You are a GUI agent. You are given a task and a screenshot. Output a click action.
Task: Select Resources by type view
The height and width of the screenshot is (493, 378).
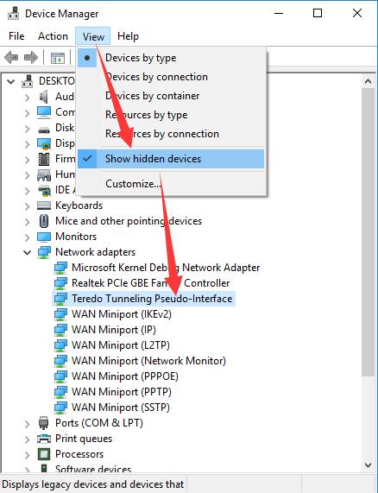(171, 115)
